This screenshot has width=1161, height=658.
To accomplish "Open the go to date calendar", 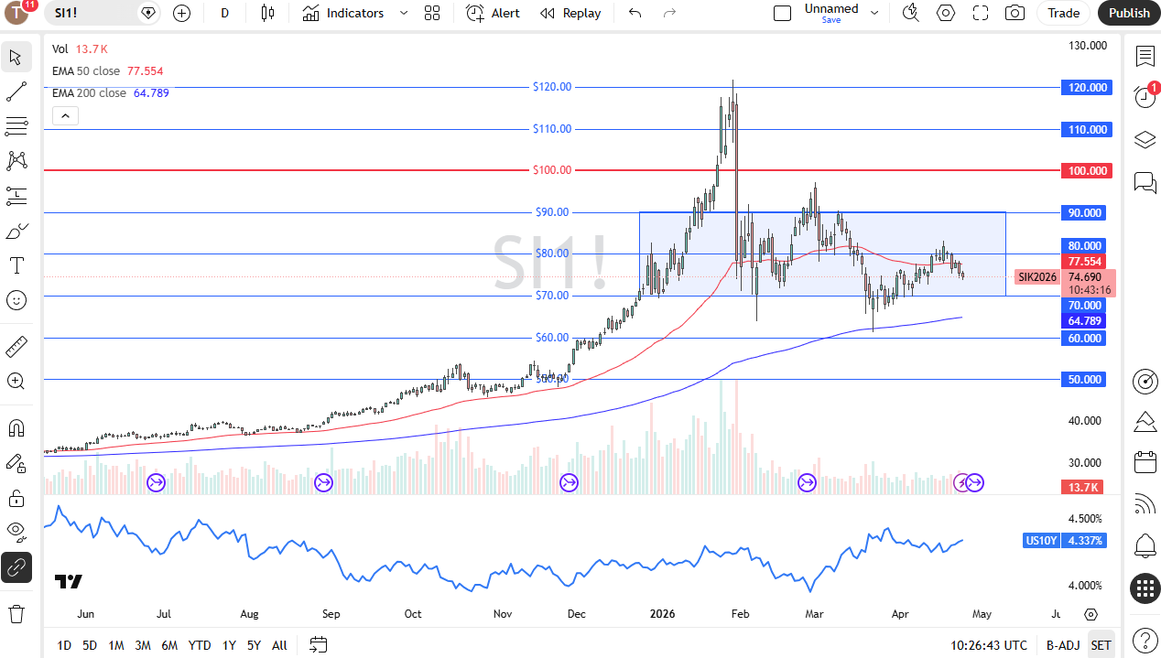I will (x=318, y=645).
